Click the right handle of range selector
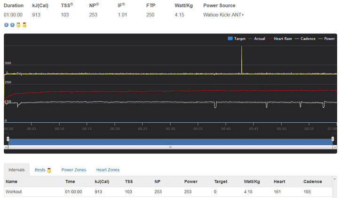The height and width of the screenshot is (198, 341). (x=333, y=139)
